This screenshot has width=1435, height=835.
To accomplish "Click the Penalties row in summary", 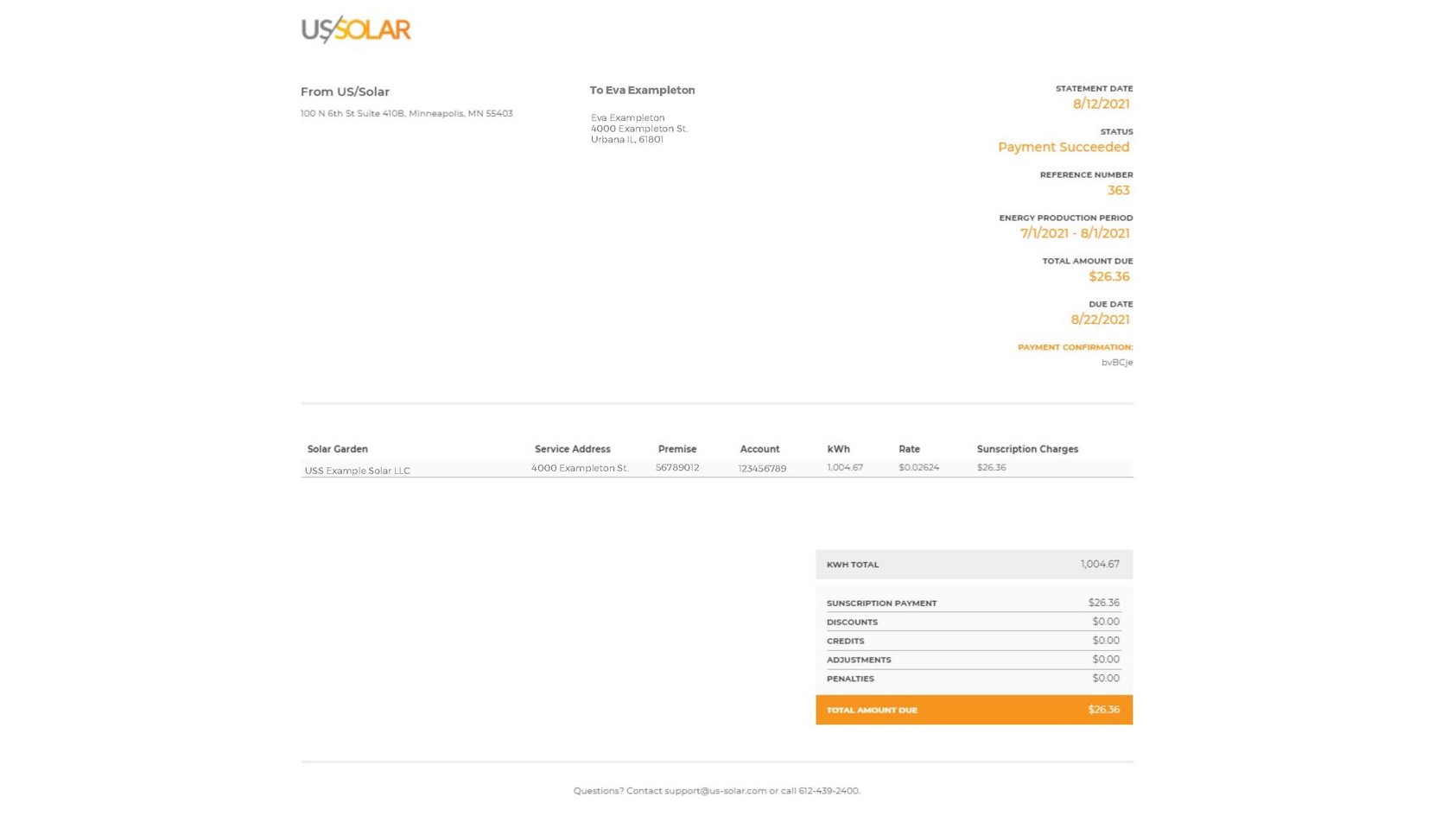I will point(973,679).
